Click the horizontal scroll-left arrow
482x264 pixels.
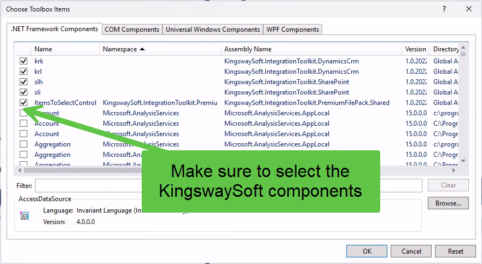click(20, 170)
